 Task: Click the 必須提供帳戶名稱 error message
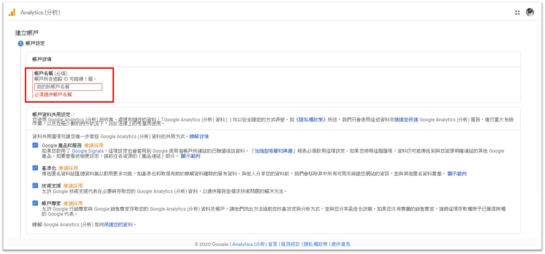click(x=53, y=95)
